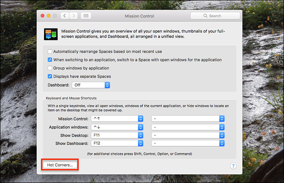Go forward with the right arrow

pyautogui.click(x=73, y=16)
